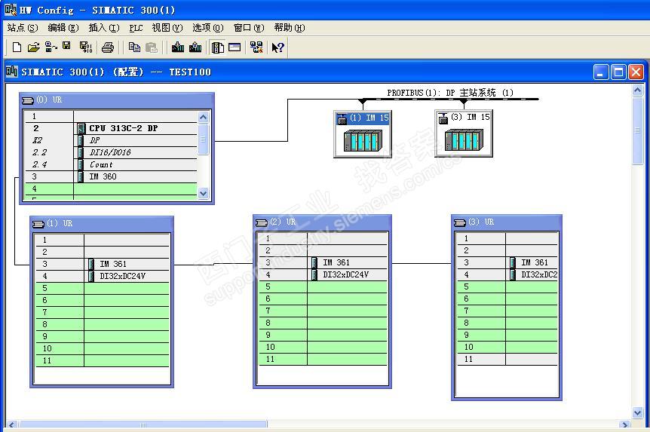Select the DI16/DO16 submodule row

(x=111, y=152)
